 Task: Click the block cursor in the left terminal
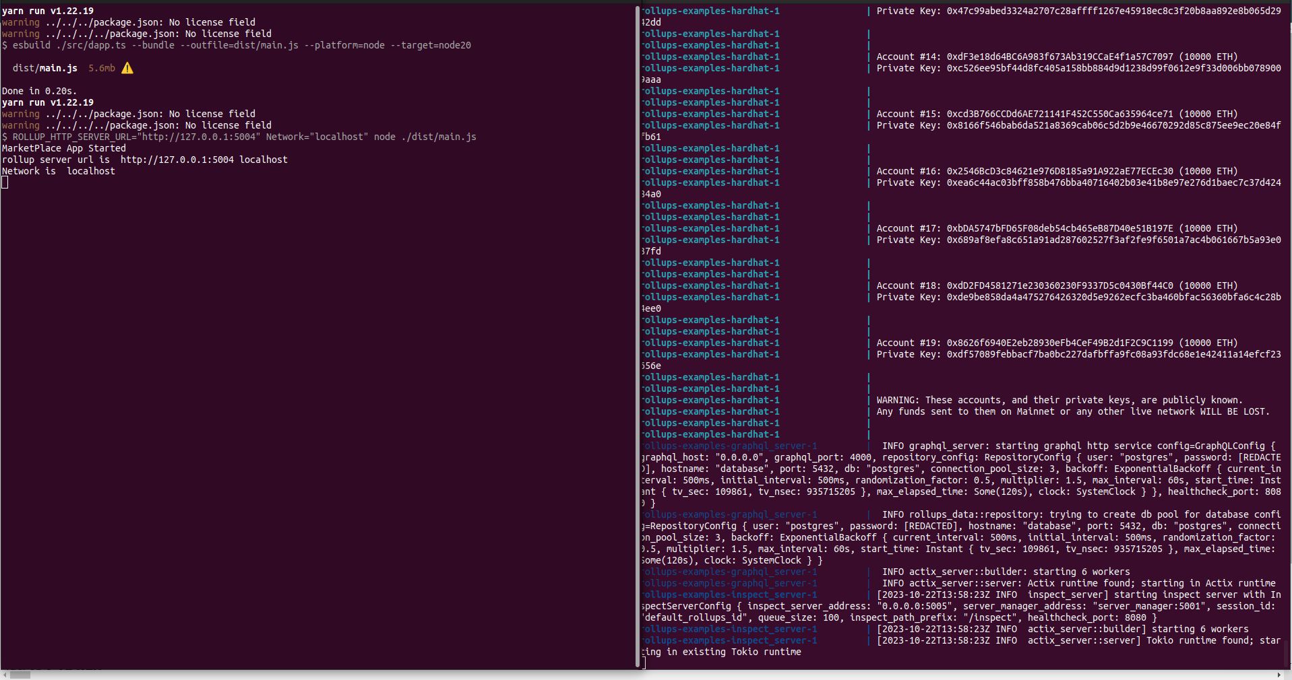coord(5,182)
